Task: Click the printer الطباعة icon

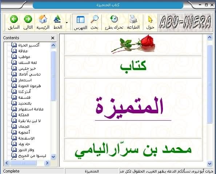Action: click(x=133, y=19)
